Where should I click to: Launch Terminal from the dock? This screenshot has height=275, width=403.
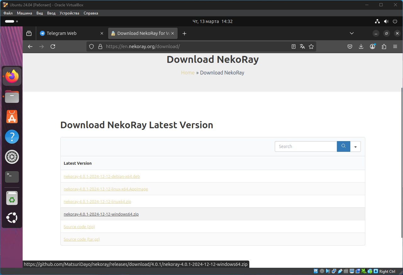coord(12,177)
